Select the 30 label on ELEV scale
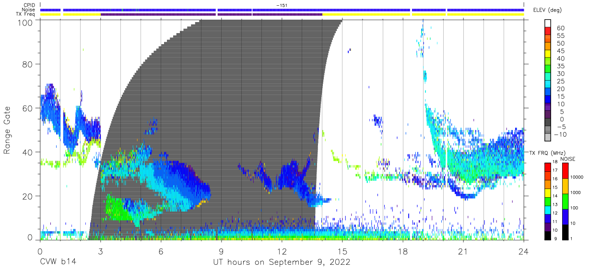Screen dimensions: 589x272 (560, 73)
